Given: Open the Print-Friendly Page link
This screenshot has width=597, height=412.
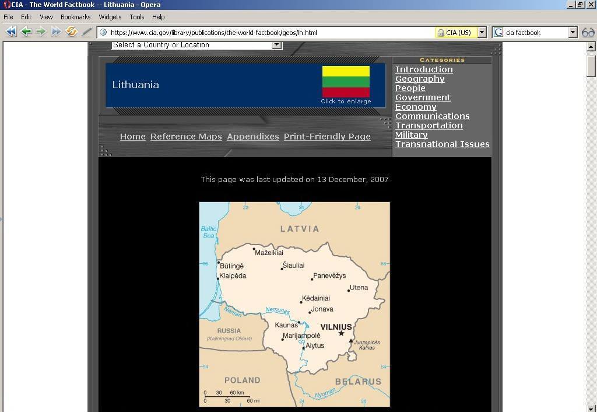Looking at the screenshot, I should point(327,137).
